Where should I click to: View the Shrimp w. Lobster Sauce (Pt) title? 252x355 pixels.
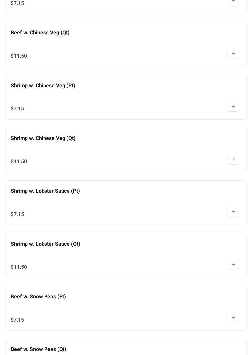click(45, 191)
